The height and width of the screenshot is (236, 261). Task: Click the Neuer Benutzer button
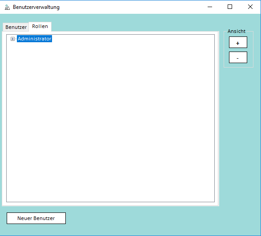point(36,218)
